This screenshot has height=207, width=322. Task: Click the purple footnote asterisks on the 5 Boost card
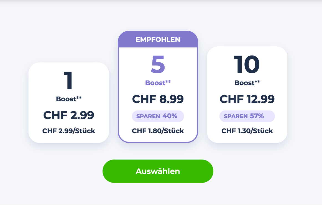click(168, 82)
